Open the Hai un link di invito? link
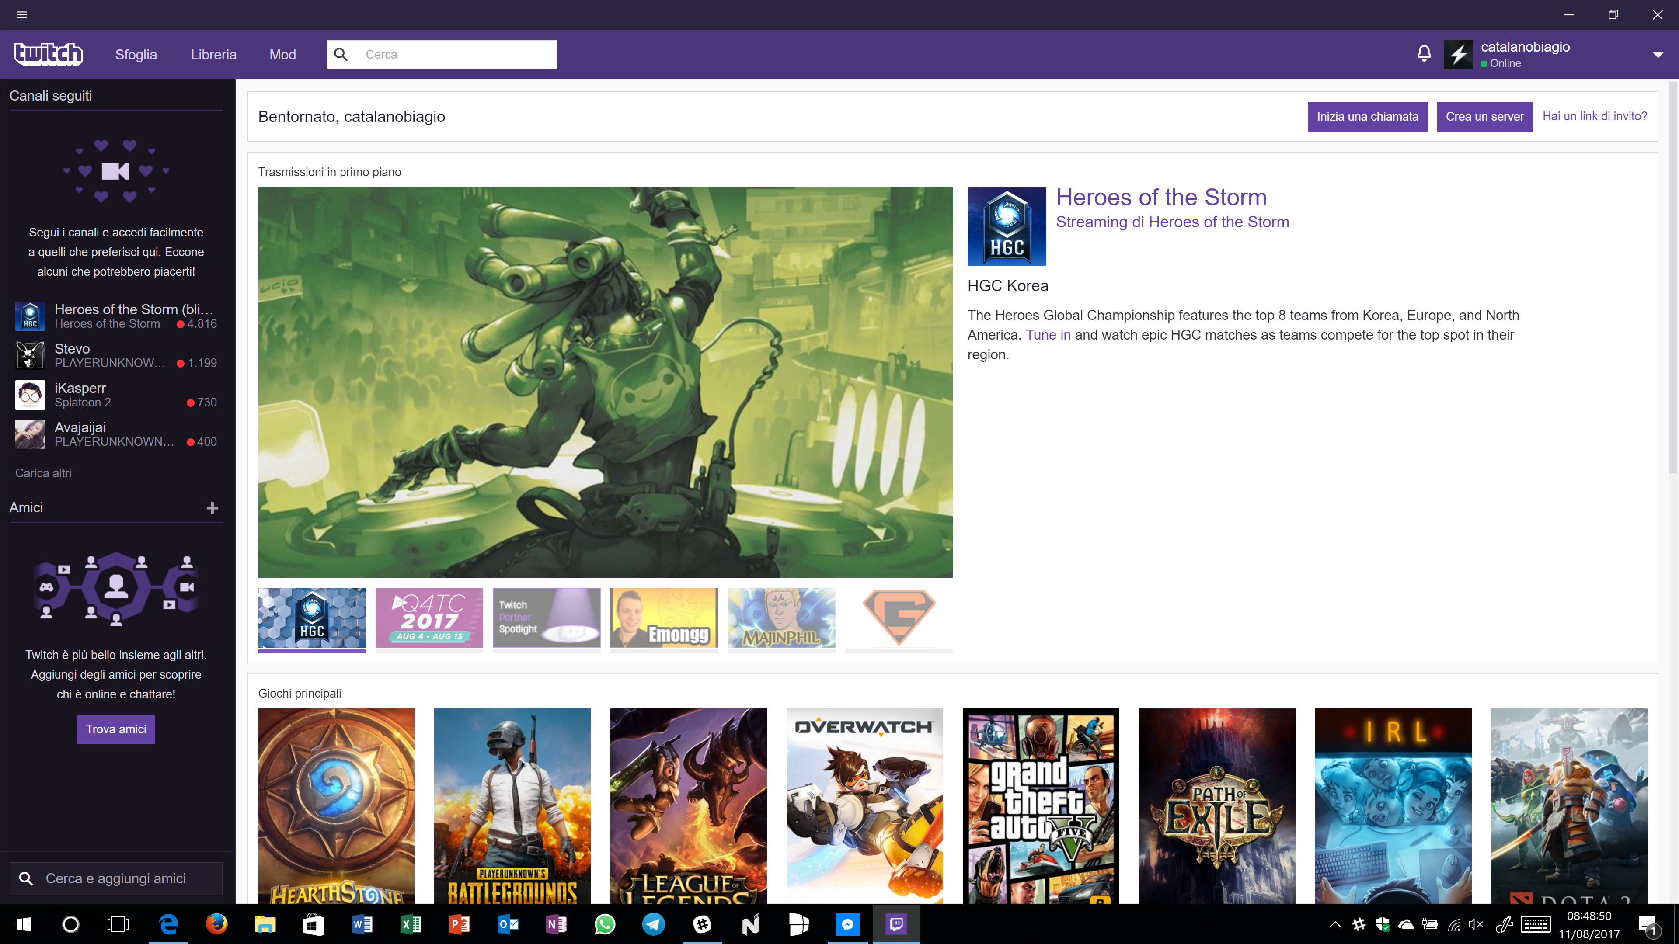Image resolution: width=1679 pixels, height=944 pixels. 1594,116
